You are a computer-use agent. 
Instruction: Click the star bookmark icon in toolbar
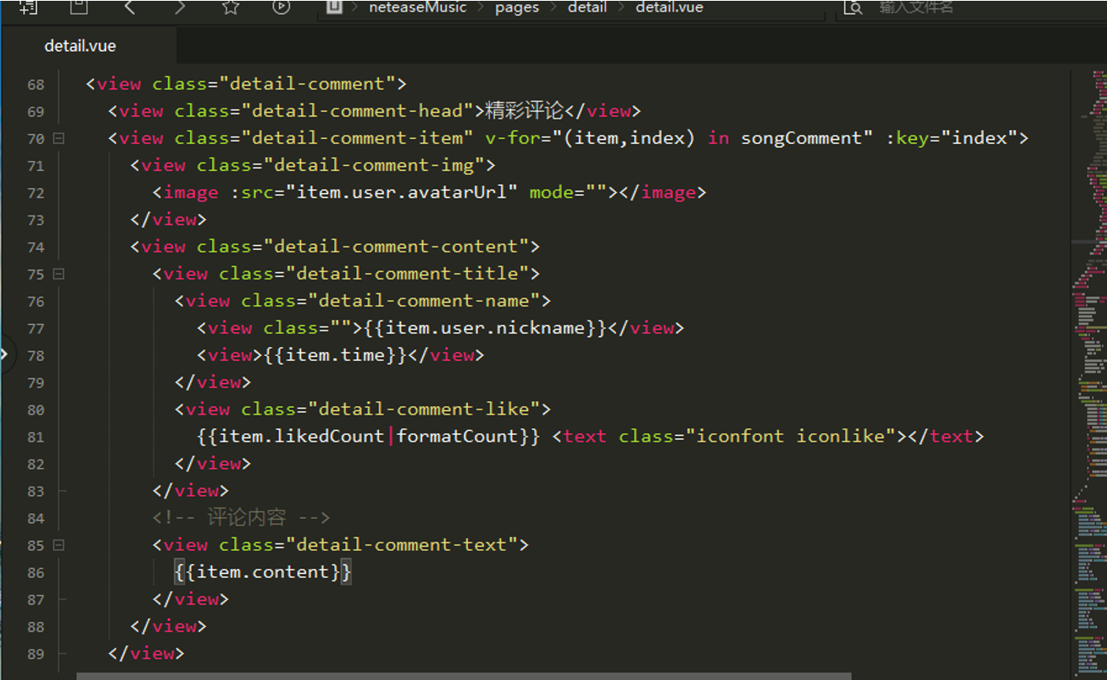point(231,7)
